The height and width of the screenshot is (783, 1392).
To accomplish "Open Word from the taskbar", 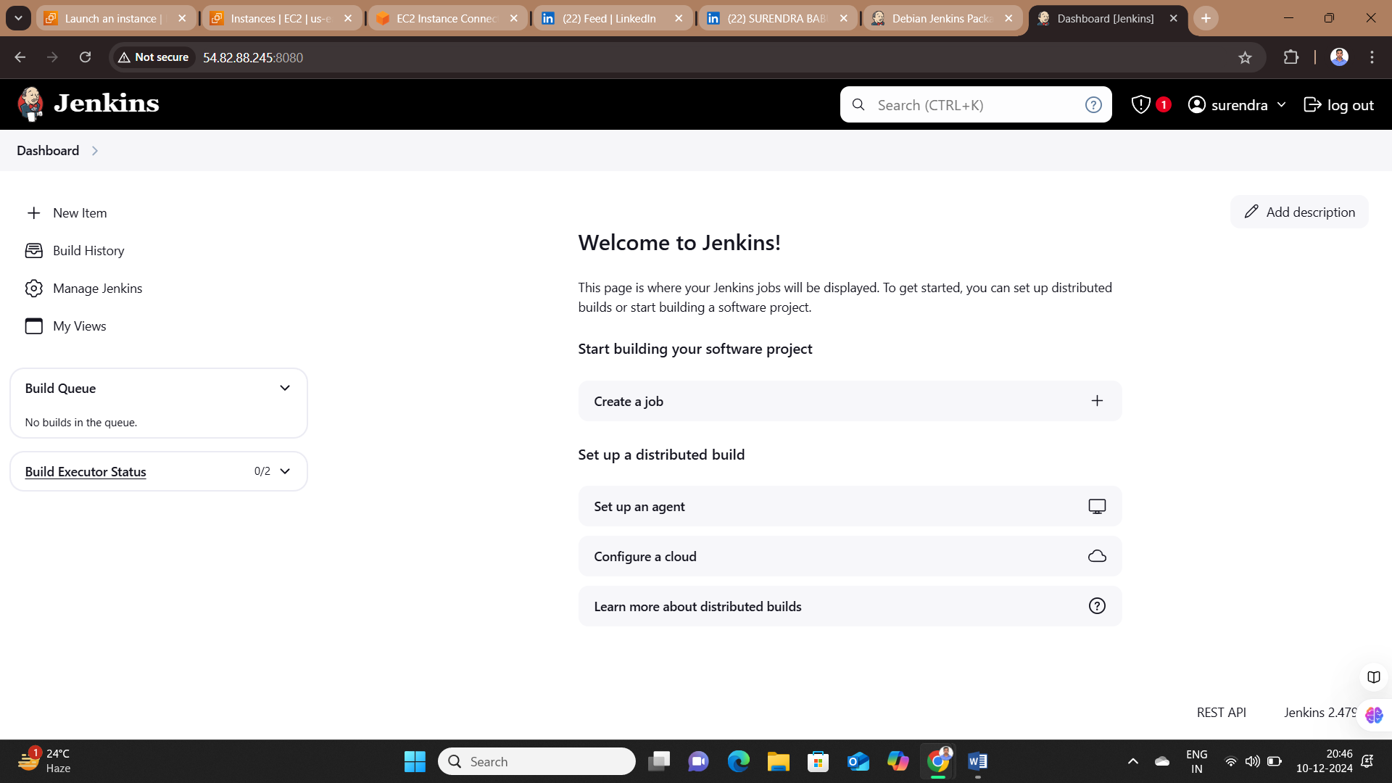I will pyautogui.click(x=977, y=761).
